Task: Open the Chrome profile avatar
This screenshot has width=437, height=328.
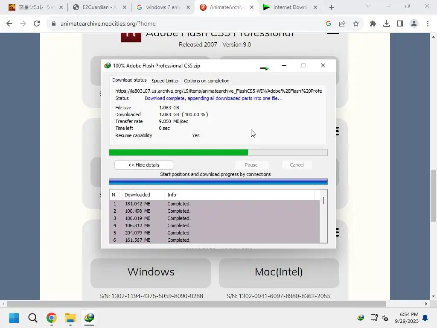Action: click(x=414, y=24)
